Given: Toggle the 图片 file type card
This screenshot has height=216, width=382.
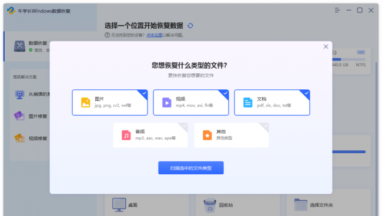Looking at the screenshot, I should [110, 102].
